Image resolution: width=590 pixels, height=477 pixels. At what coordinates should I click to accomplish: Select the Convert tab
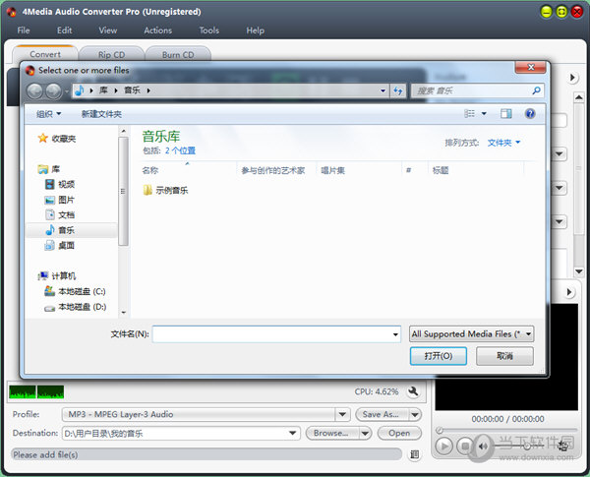(x=45, y=54)
